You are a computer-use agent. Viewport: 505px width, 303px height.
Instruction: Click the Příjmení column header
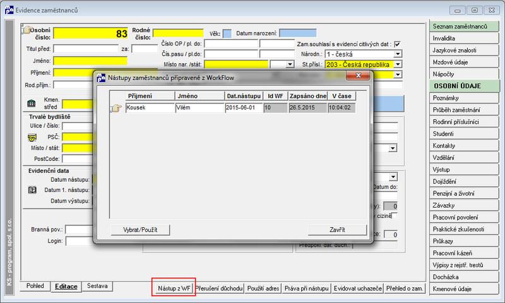150,96
